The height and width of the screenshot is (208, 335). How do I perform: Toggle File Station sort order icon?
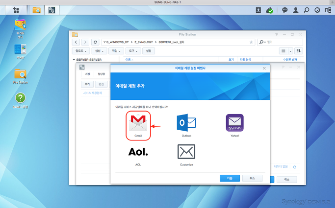(x=299, y=51)
